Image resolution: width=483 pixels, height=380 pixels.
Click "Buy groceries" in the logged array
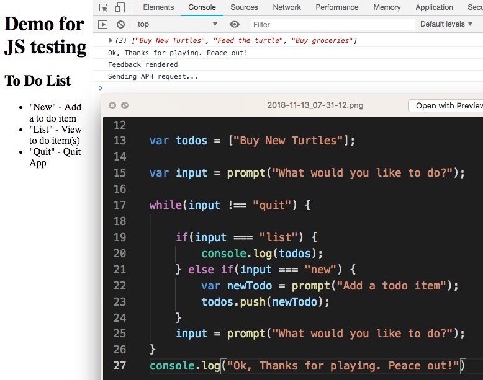[x=322, y=40]
